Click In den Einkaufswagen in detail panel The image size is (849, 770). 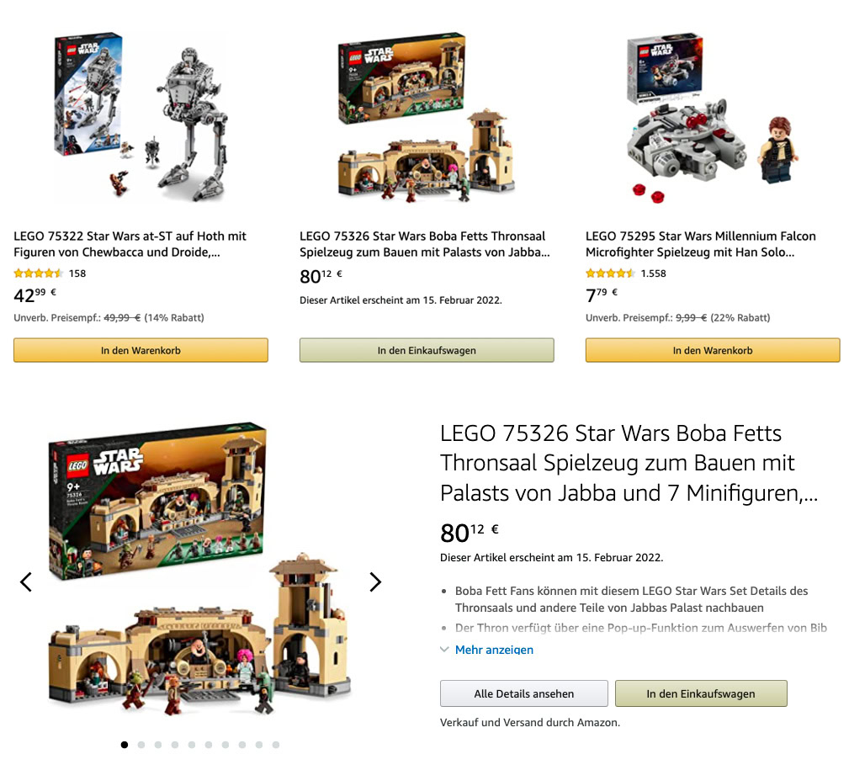pyautogui.click(x=701, y=693)
